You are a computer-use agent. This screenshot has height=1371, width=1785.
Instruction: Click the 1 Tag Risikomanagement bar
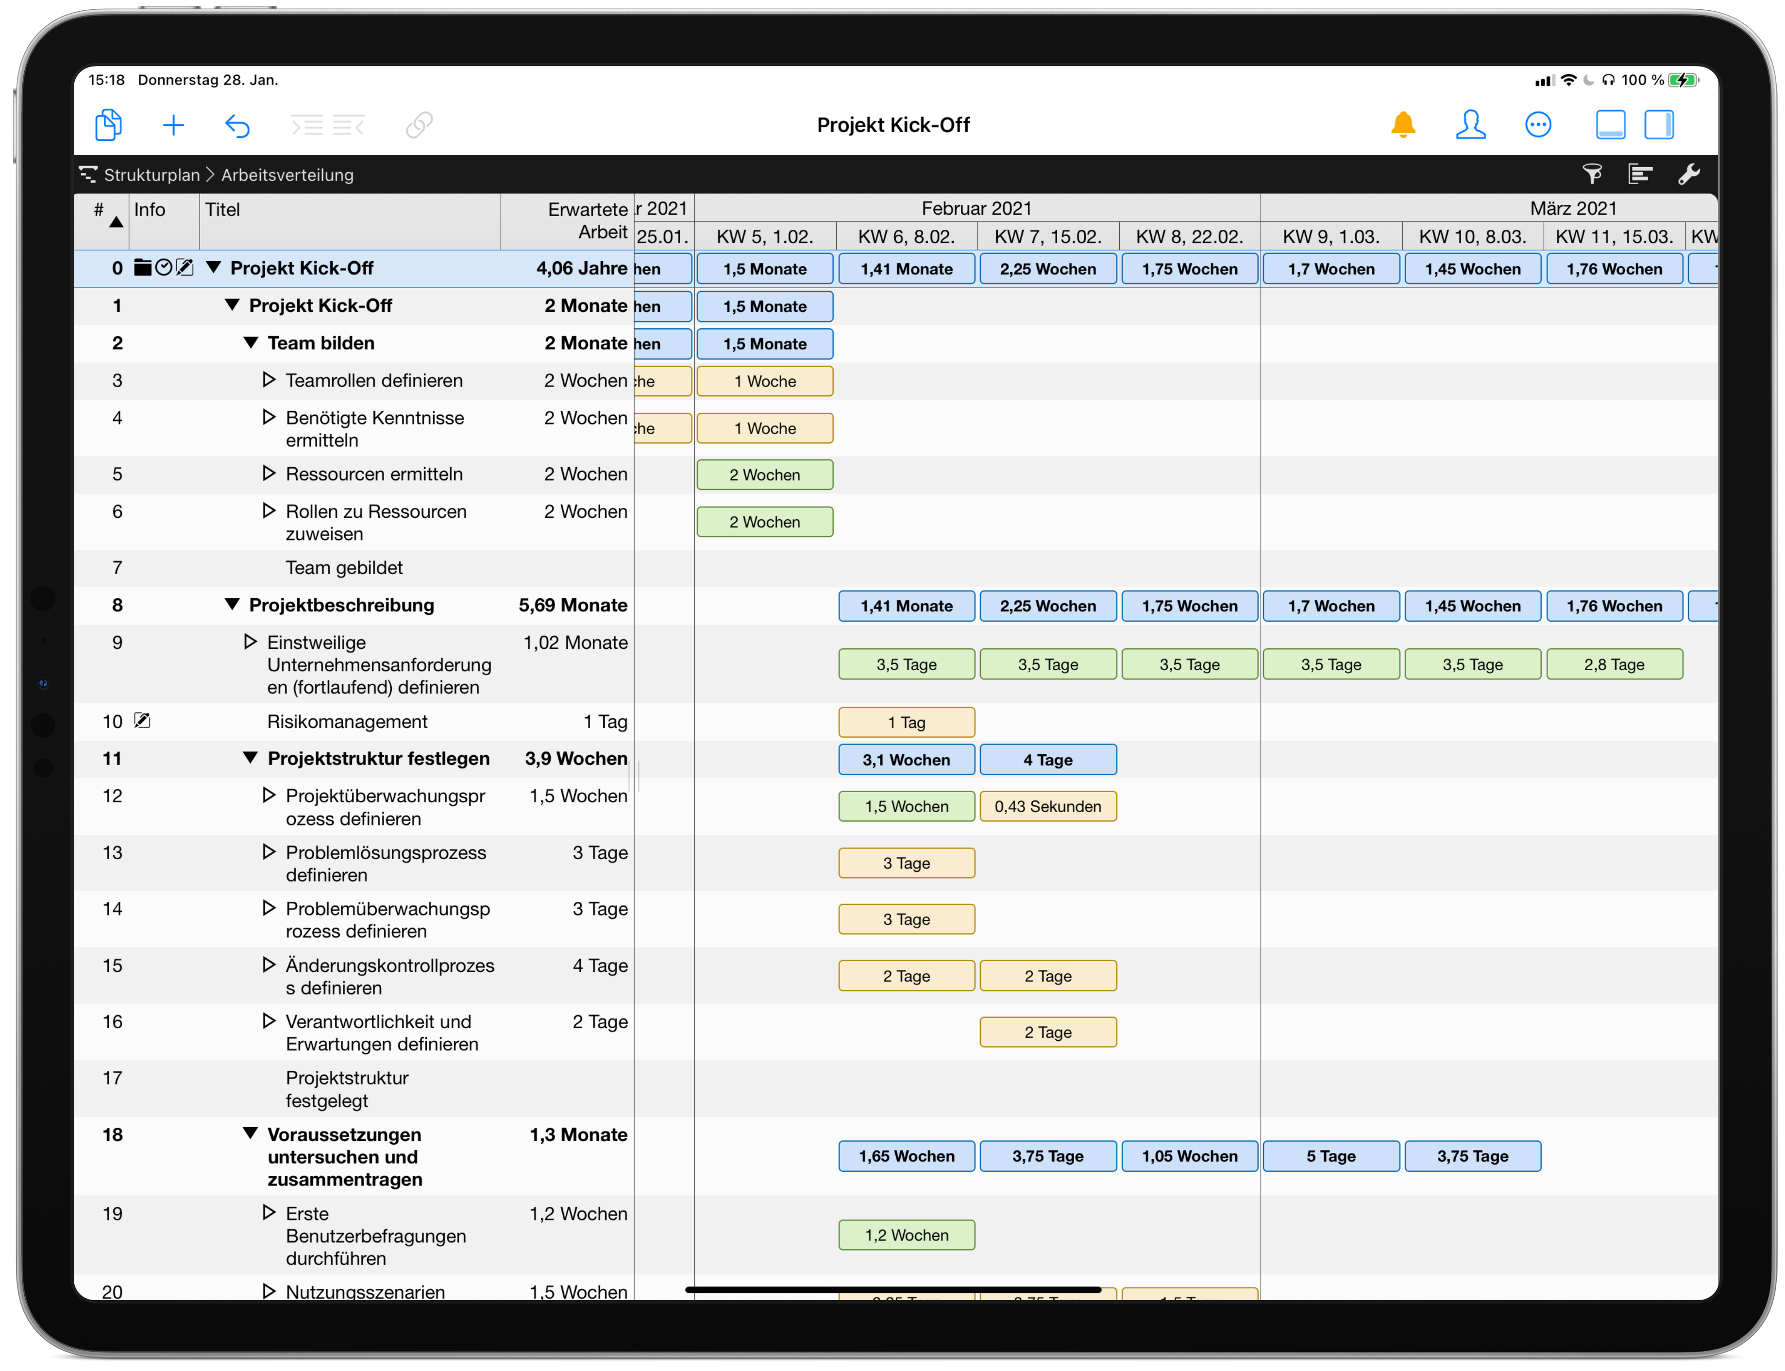[x=907, y=722]
